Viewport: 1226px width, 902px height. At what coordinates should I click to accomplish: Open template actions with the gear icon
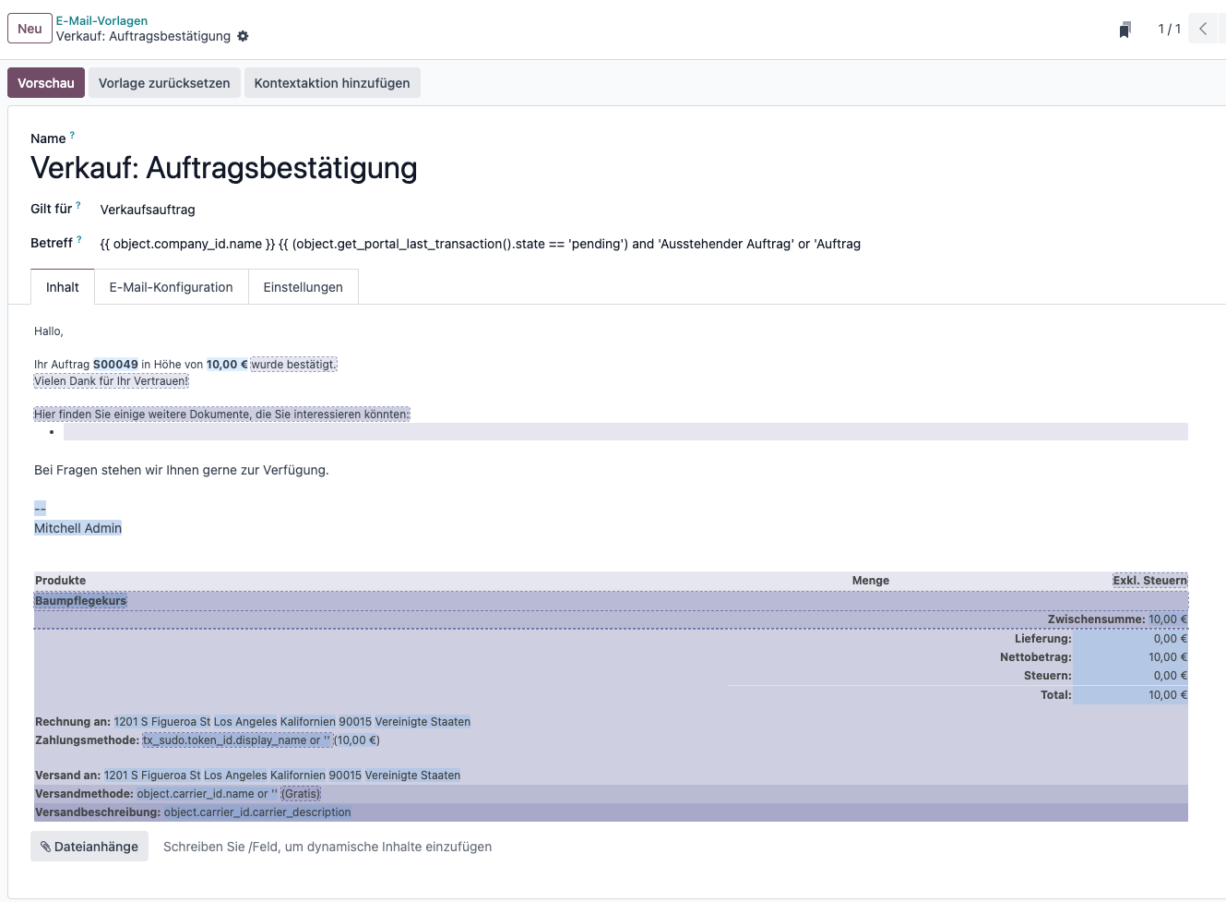tap(243, 36)
